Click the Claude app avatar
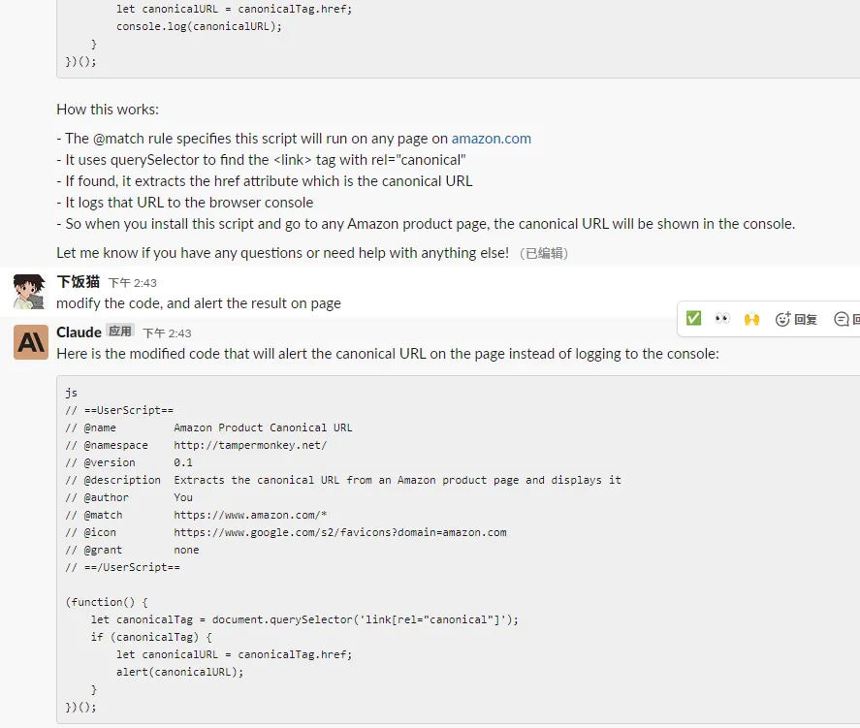Viewport: 860px width, 728px height. coord(31,342)
